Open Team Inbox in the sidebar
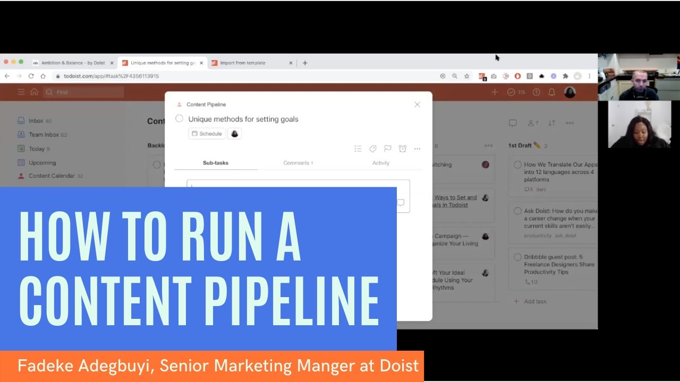This screenshot has width=680, height=382. [42, 135]
